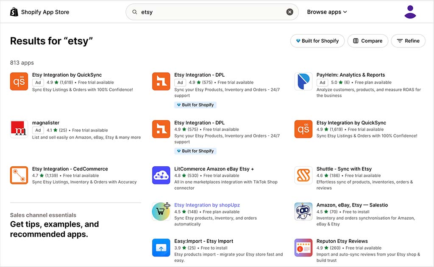Click the Salestio robot app icon

303,212
